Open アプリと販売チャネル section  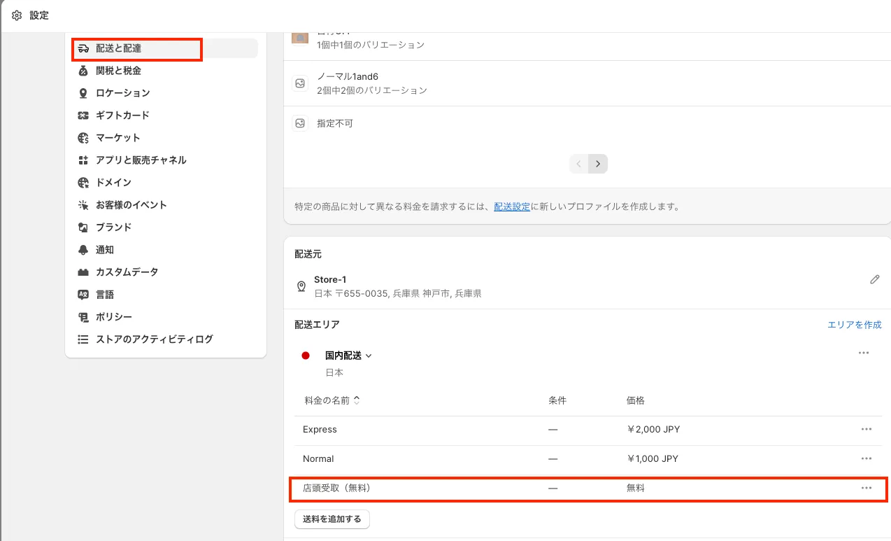tap(141, 160)
